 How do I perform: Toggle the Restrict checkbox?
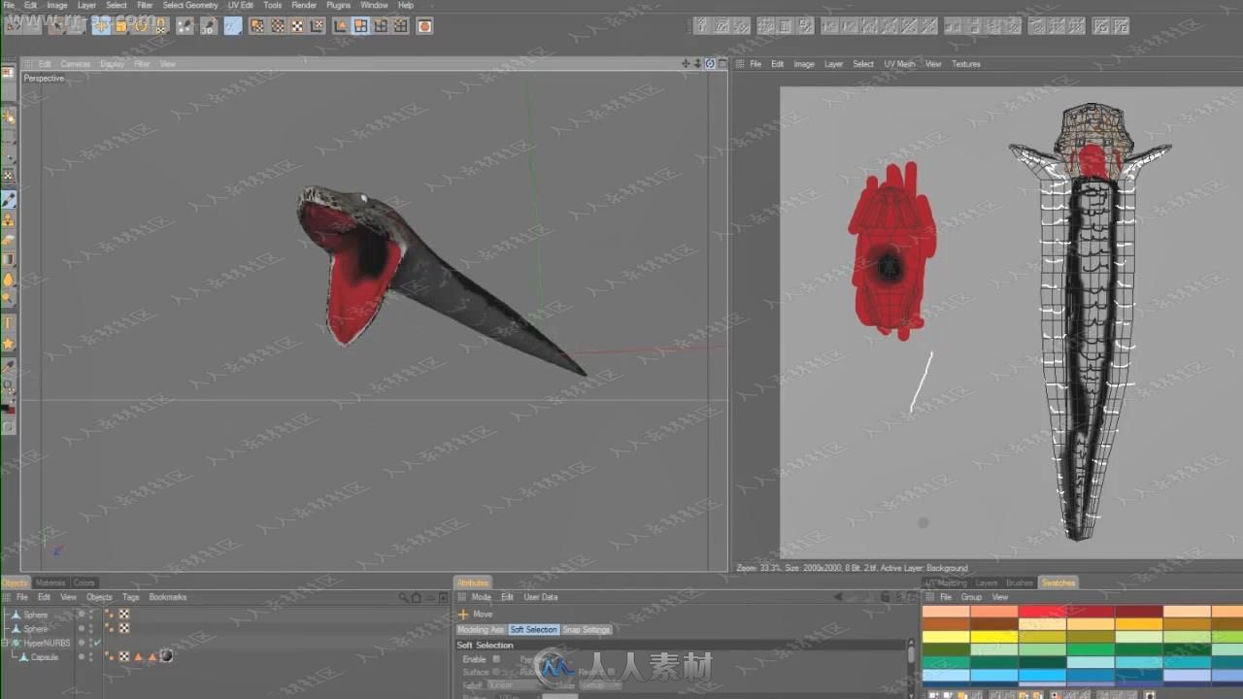click(x=610, y=672)
